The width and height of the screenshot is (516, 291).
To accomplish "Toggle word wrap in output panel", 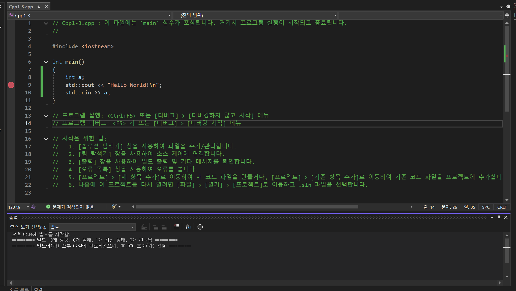I will 188,227.
